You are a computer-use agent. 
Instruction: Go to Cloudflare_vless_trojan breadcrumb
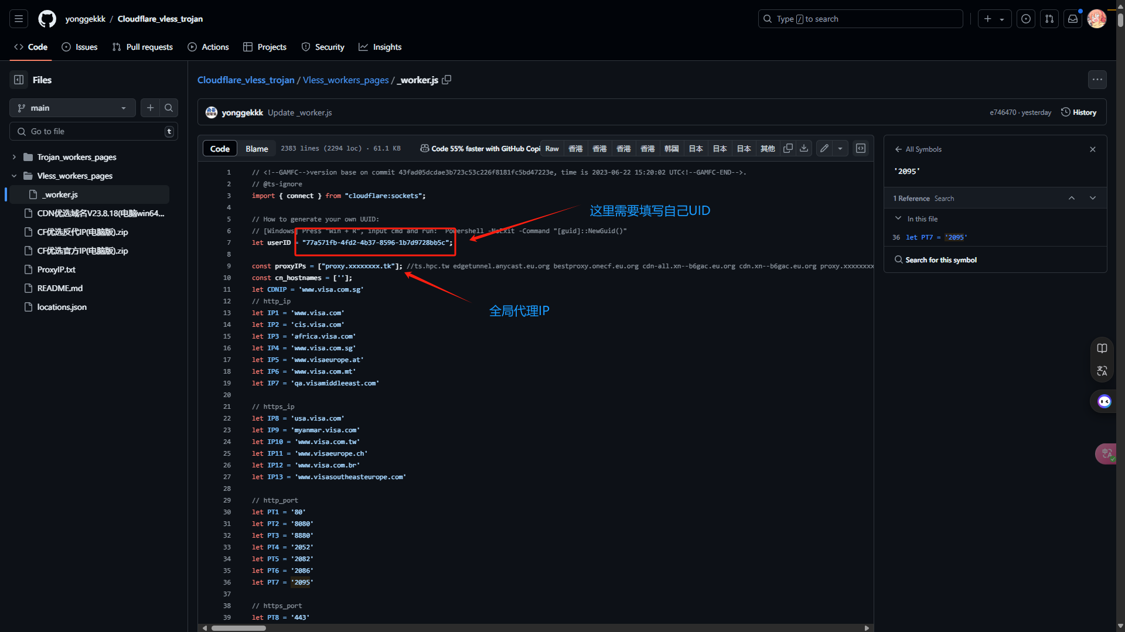click(246, 80)
